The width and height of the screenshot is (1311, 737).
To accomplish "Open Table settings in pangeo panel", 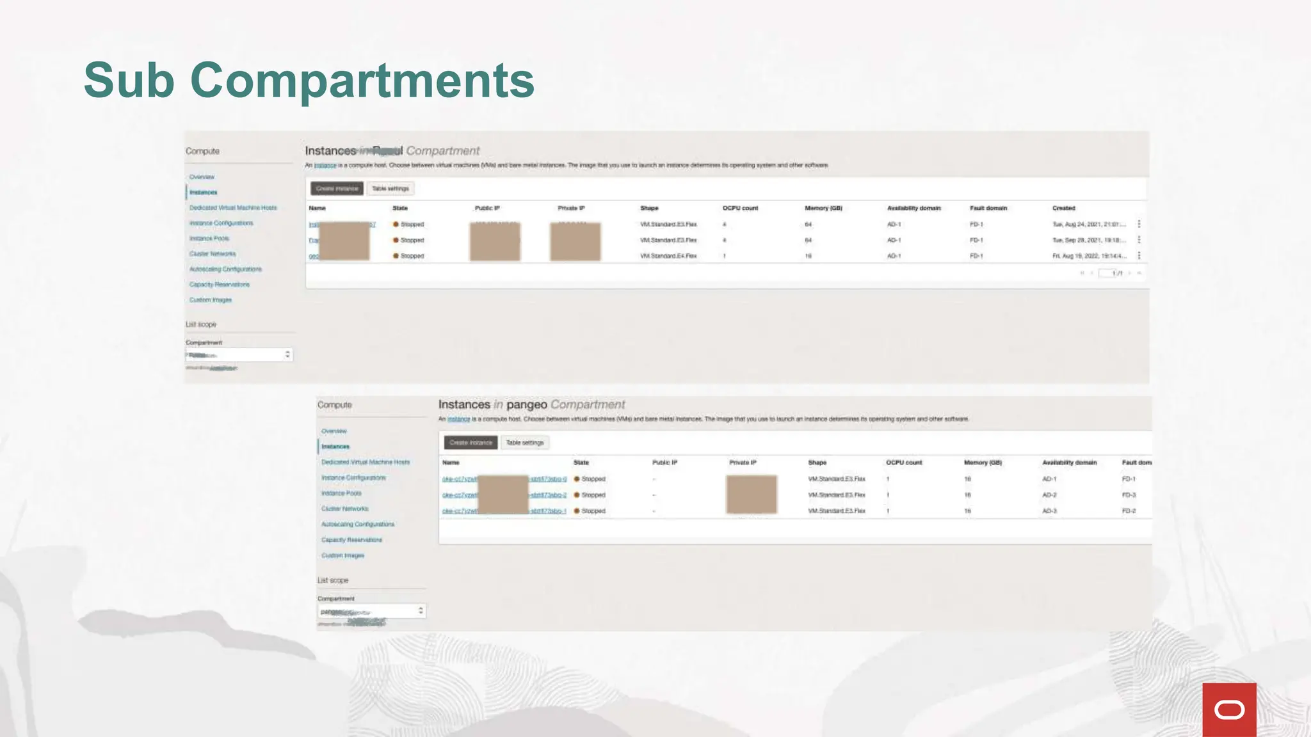I will tap(524, 443).
